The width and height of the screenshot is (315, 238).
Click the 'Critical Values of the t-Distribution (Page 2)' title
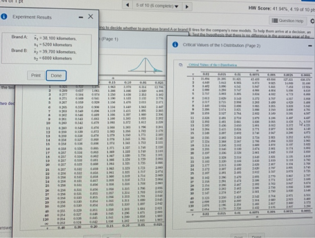222,45
